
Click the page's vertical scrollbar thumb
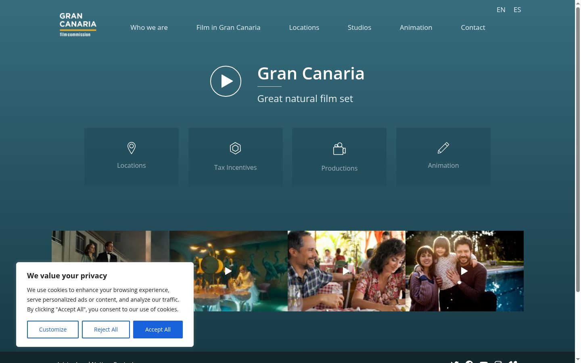(578, 149)
